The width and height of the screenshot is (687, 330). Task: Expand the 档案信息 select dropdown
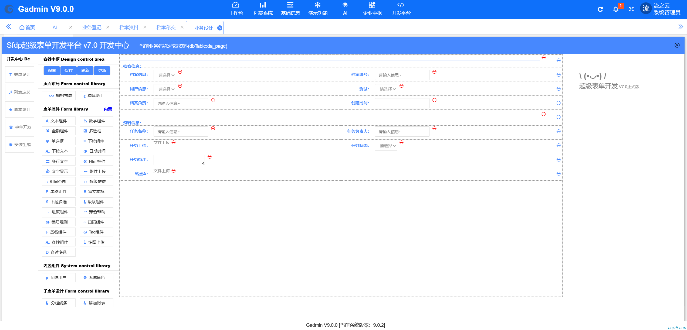point(165,75)
